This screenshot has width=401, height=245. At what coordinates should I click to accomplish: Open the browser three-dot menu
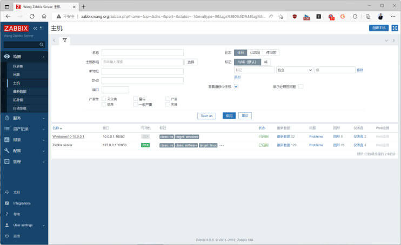393,17
